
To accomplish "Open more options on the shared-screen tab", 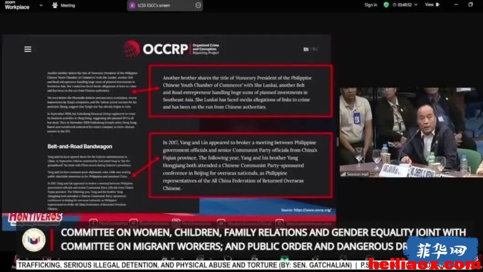I will point(198,5).
